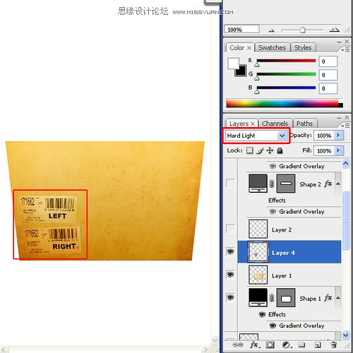Click the Navigator zoom percentage field

(241, 30)
